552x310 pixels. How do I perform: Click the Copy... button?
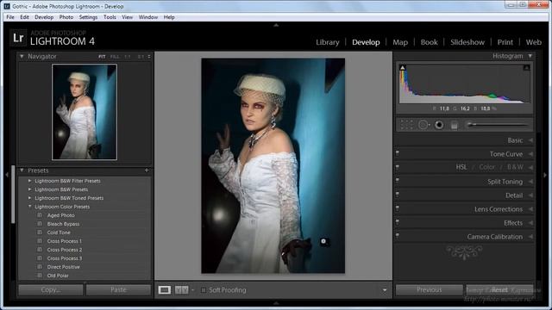[51, 289]
